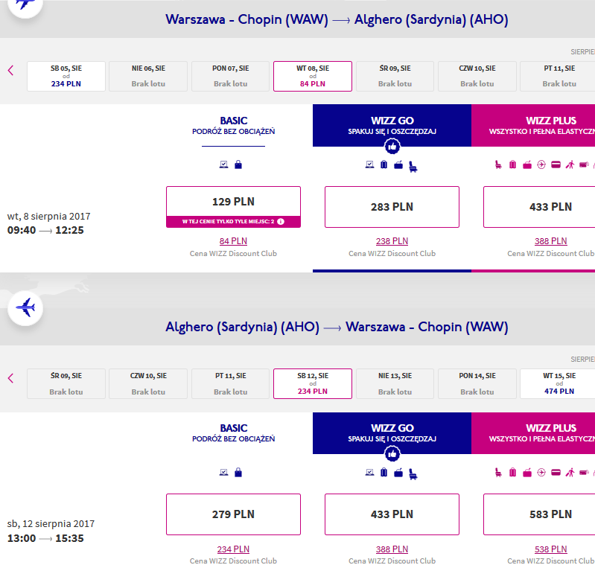
Task: Choose return WIZZ PLUS fare 583 PLN
Action: tap(539, 514)
